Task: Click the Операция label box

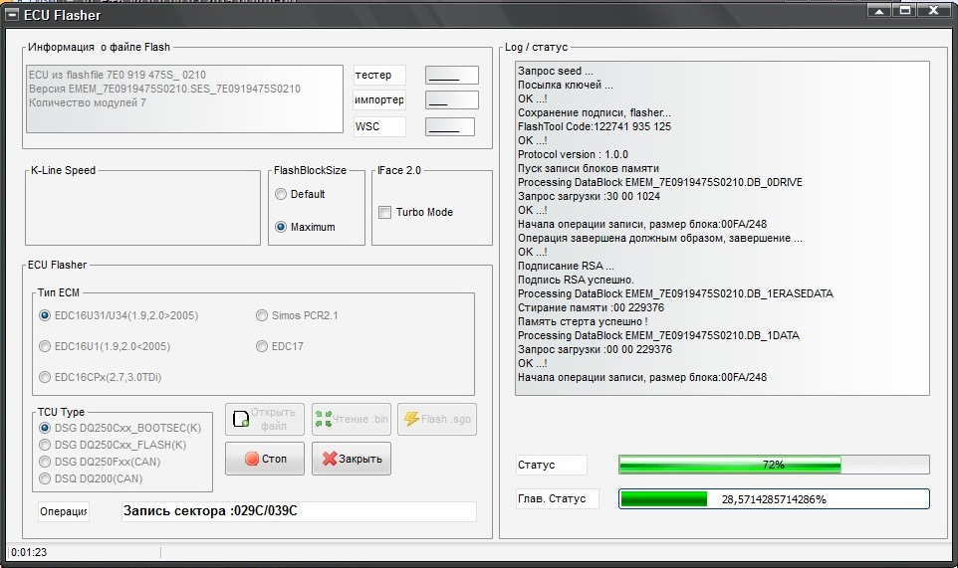Action: (x=64, y=511)
